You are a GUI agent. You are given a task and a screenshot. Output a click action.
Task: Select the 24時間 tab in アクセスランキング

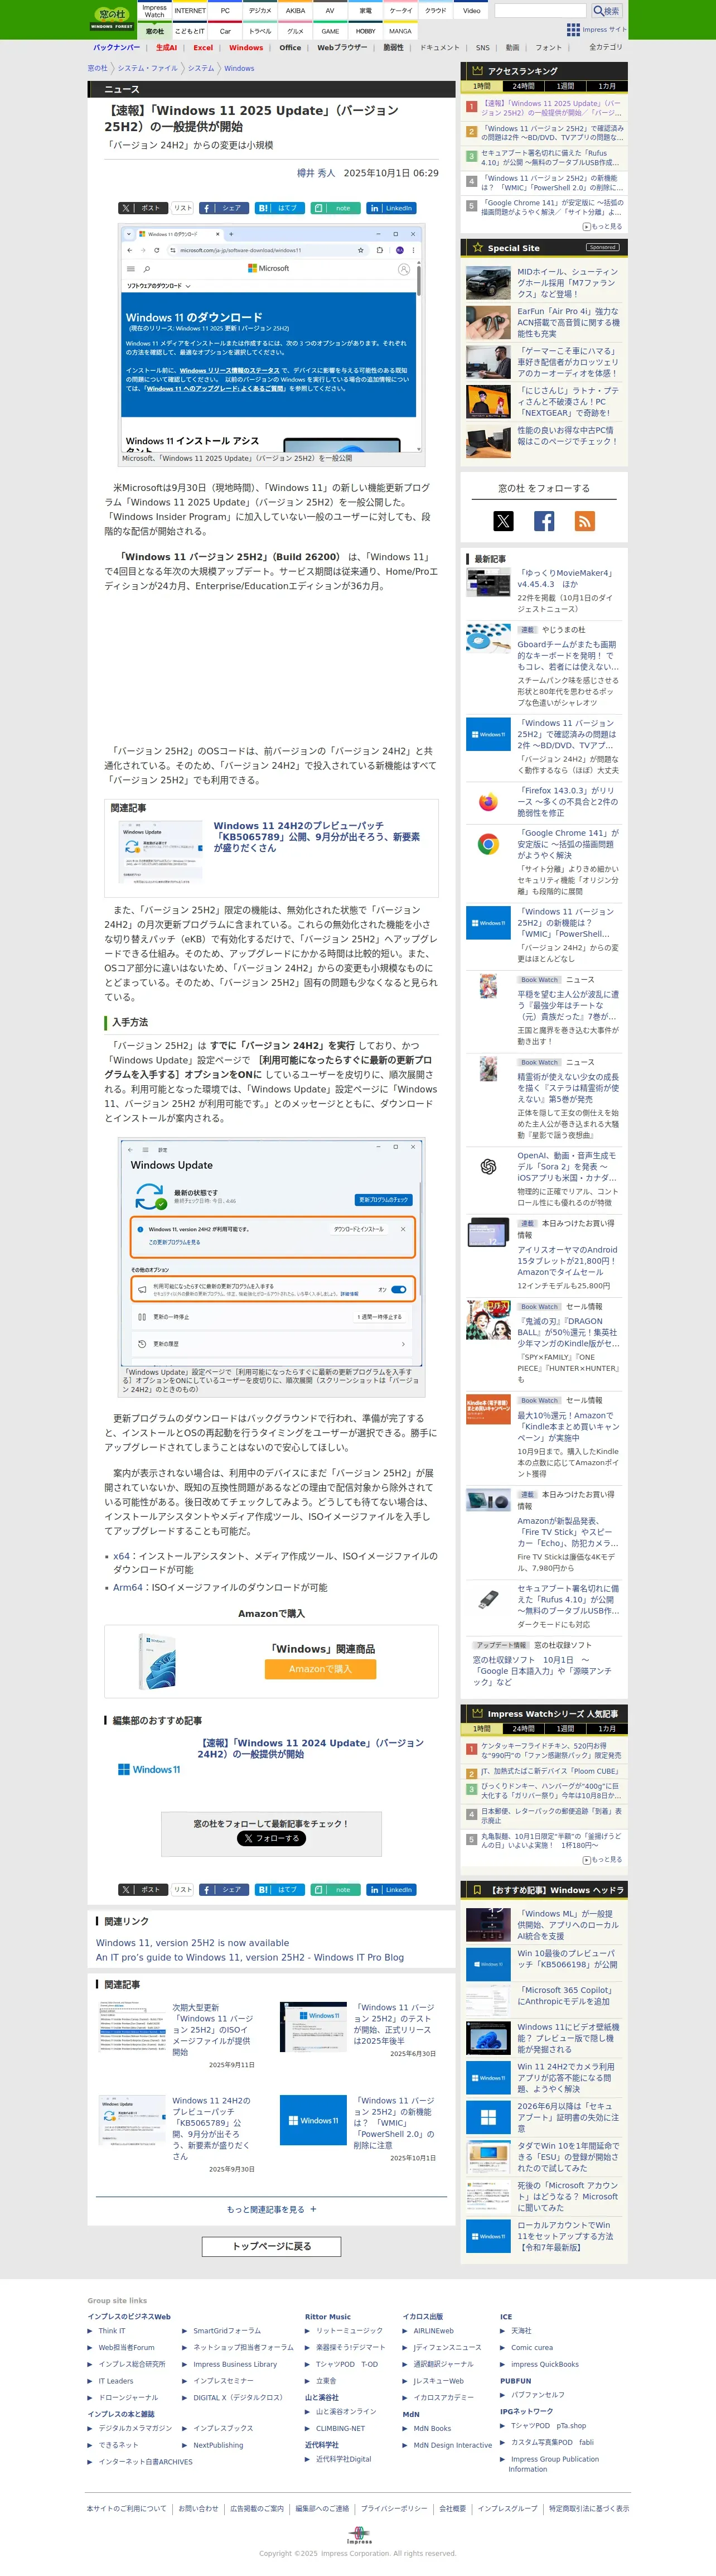point(523,86)
